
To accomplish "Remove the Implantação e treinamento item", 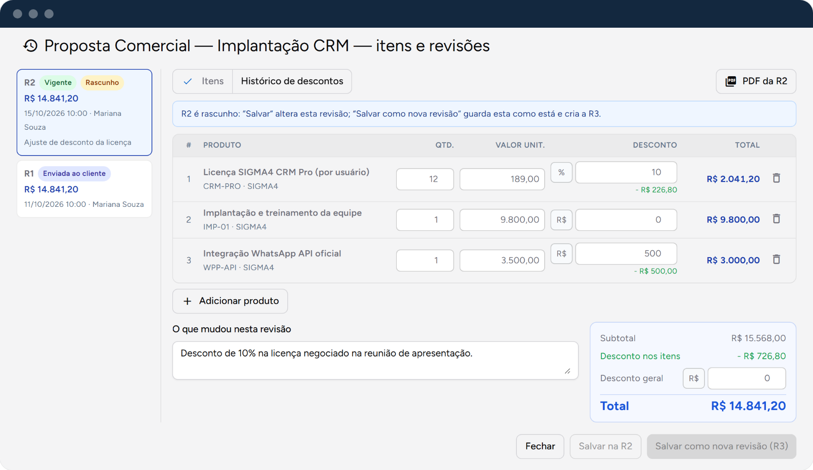I will coord(777,219).
